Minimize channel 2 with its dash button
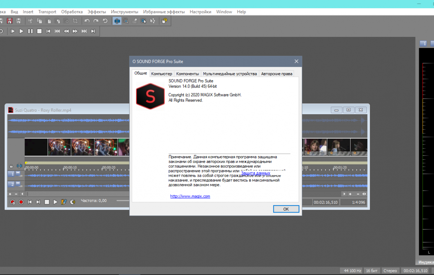Image resolution: width=434 pixels, height=275 pixels. (x=18, y=183)
